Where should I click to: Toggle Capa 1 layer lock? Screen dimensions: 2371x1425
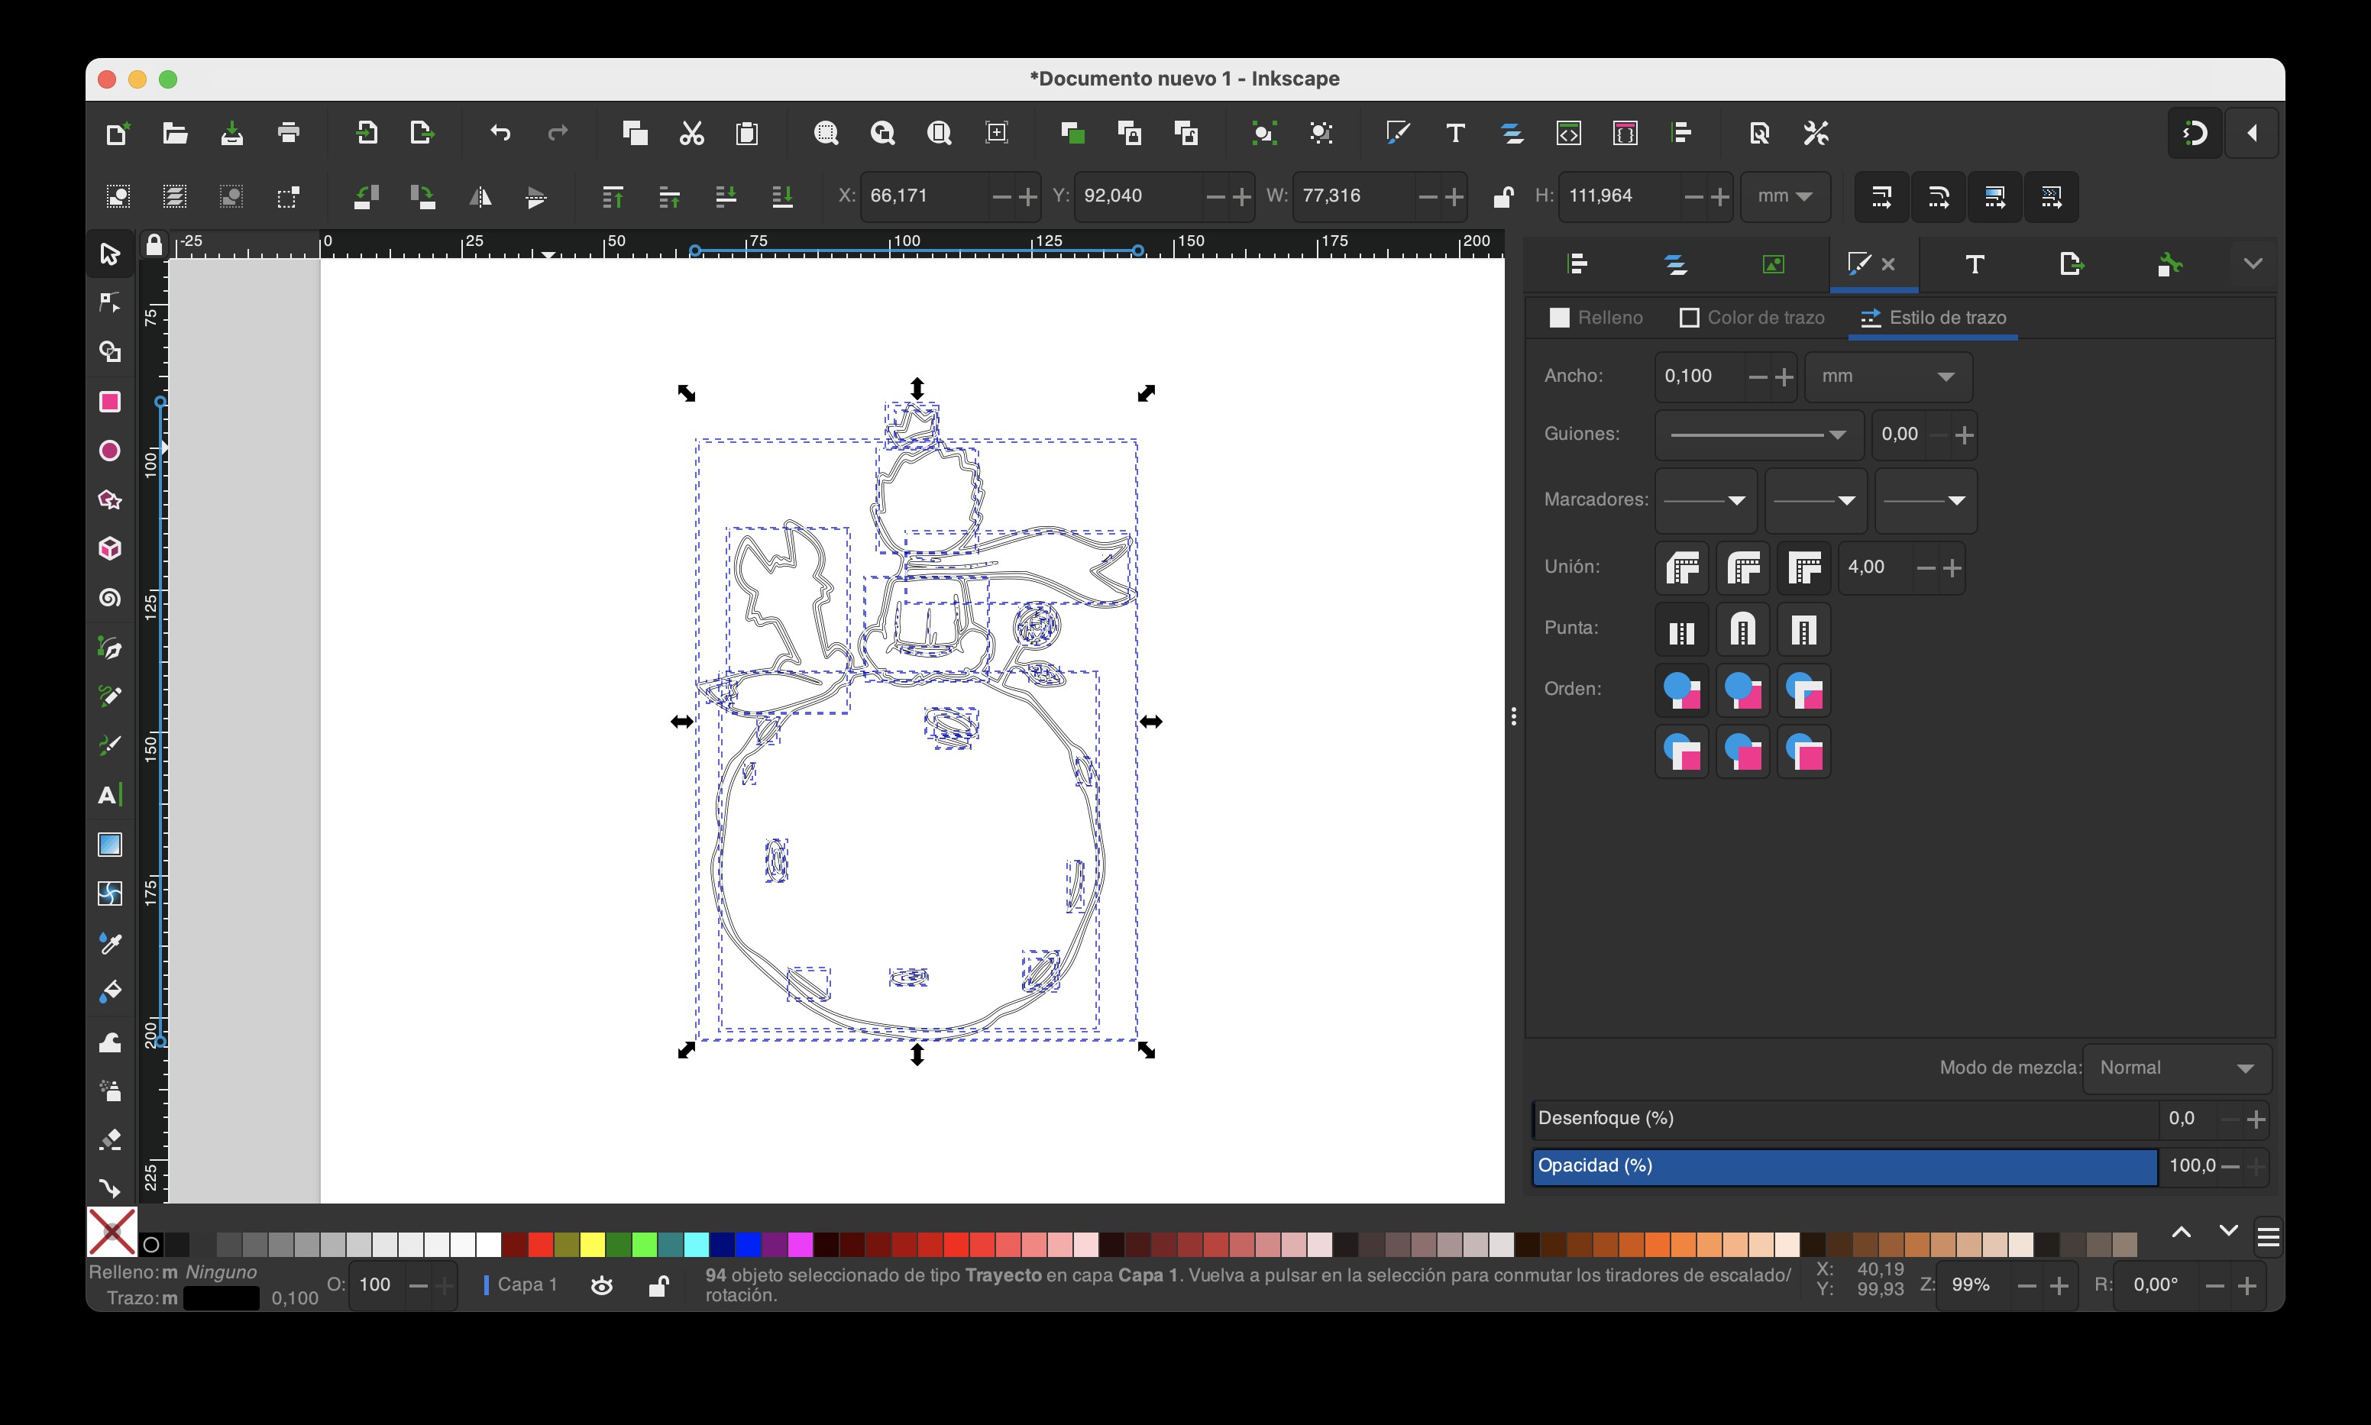pos(658,1286)
